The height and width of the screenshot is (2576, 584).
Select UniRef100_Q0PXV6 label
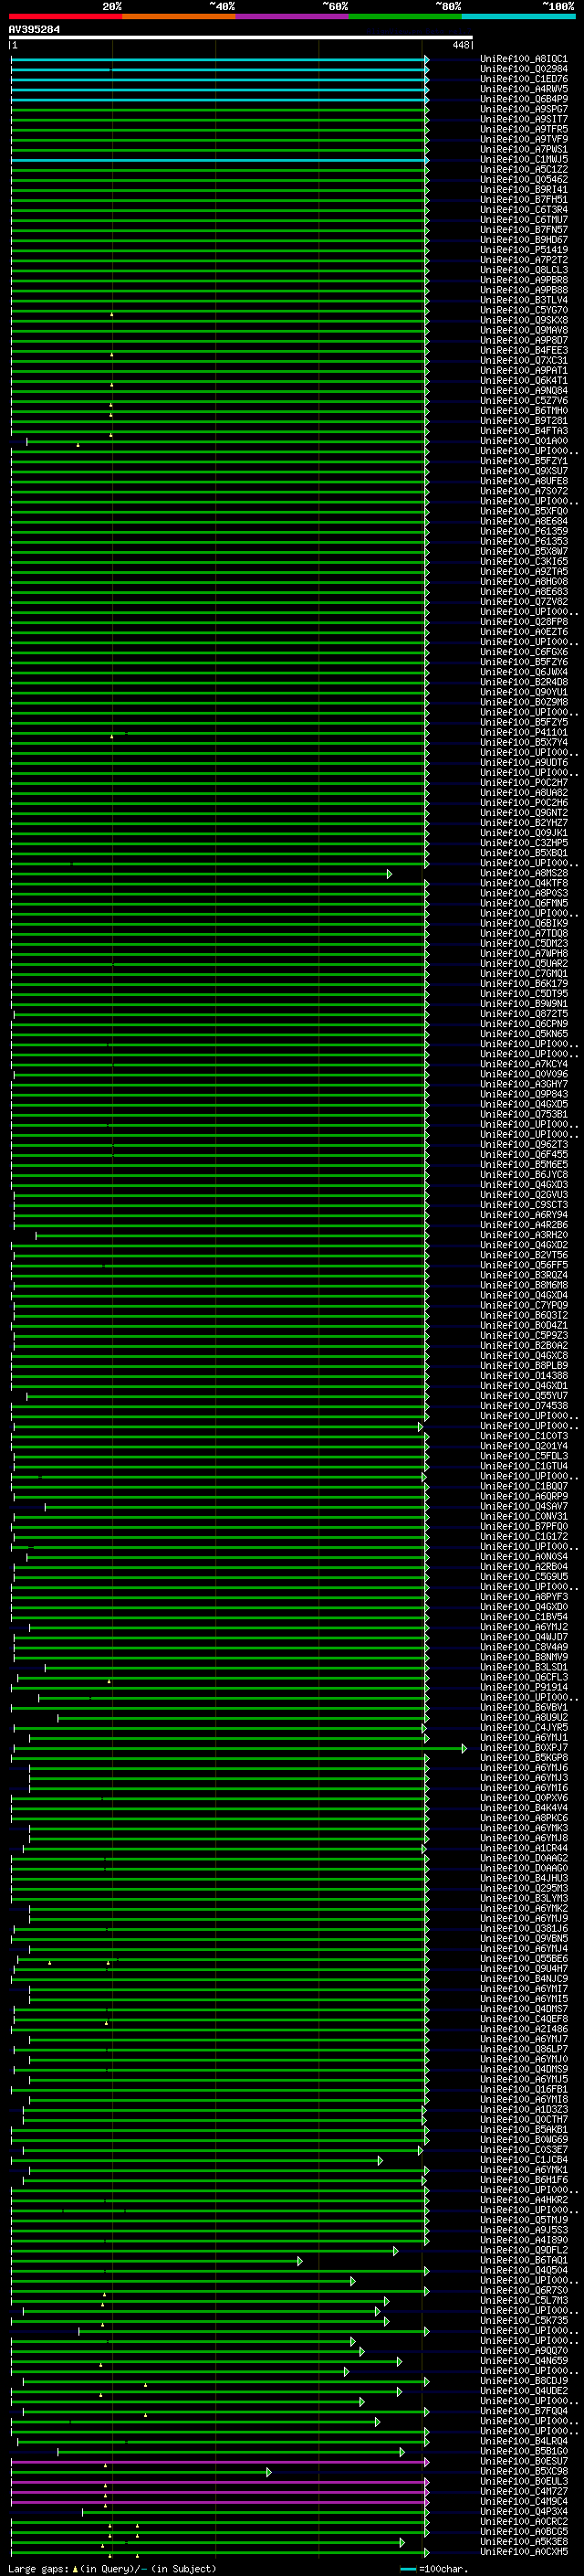523,1798
